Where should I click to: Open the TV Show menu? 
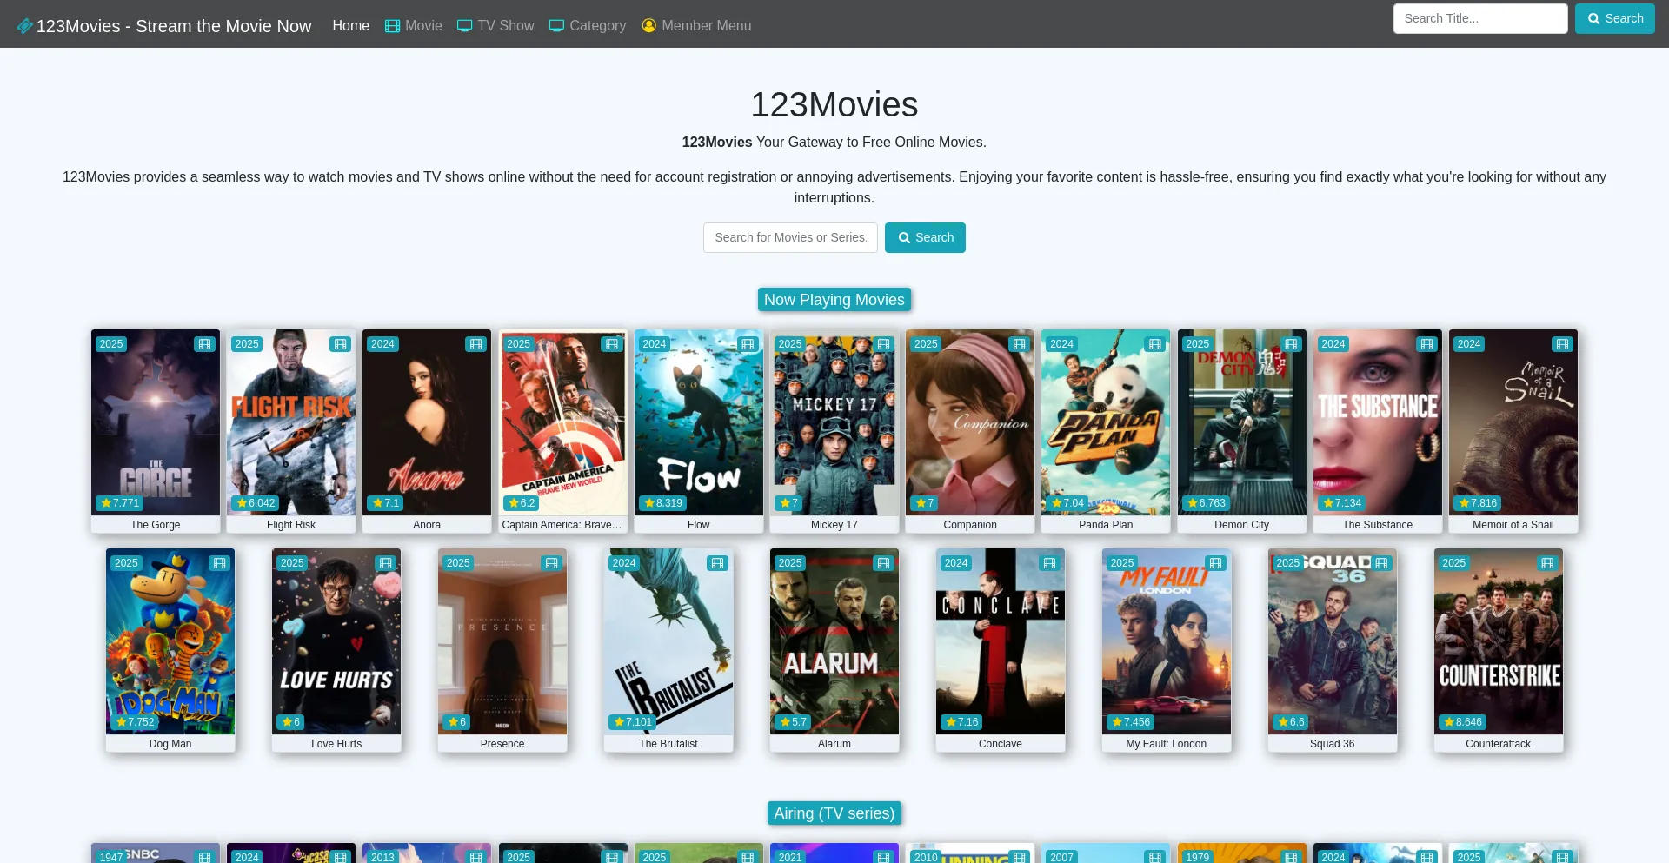pyautogui.click(x=495, y=26)
